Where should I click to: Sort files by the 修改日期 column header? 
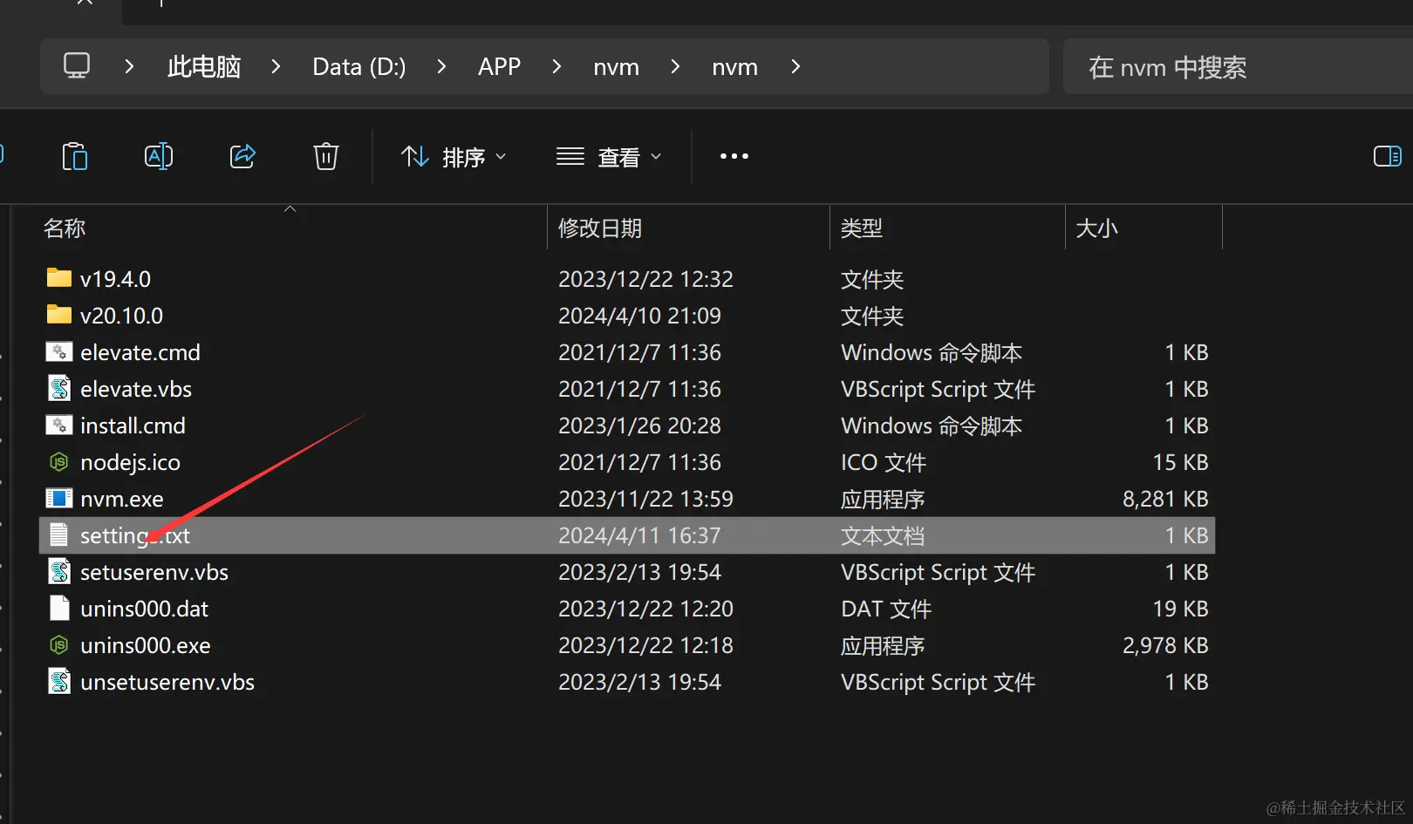pyautogui.click(x=599, y=228)
